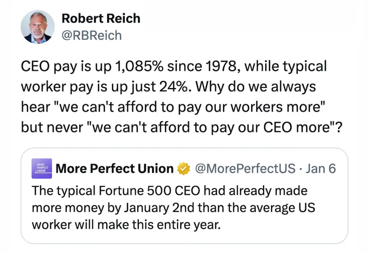Click the More Perfect Union purple logo

click(42, 168)
